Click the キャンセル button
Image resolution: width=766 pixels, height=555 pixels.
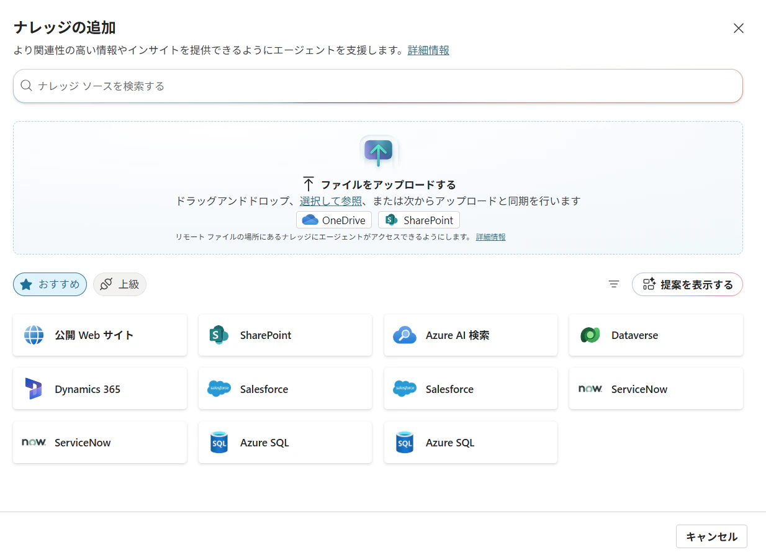click(x=711, y=536)
